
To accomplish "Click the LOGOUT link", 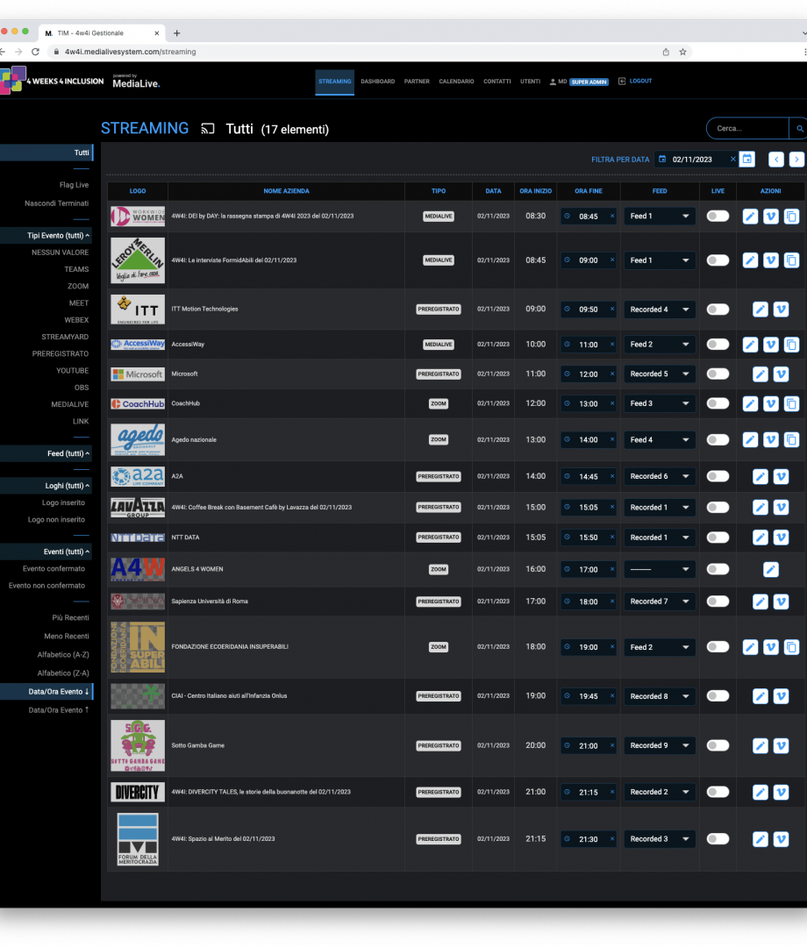I will pos(635,81).
